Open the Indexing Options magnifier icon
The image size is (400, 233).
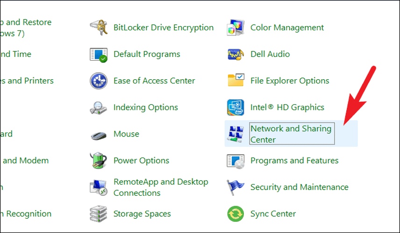(99, 108)
